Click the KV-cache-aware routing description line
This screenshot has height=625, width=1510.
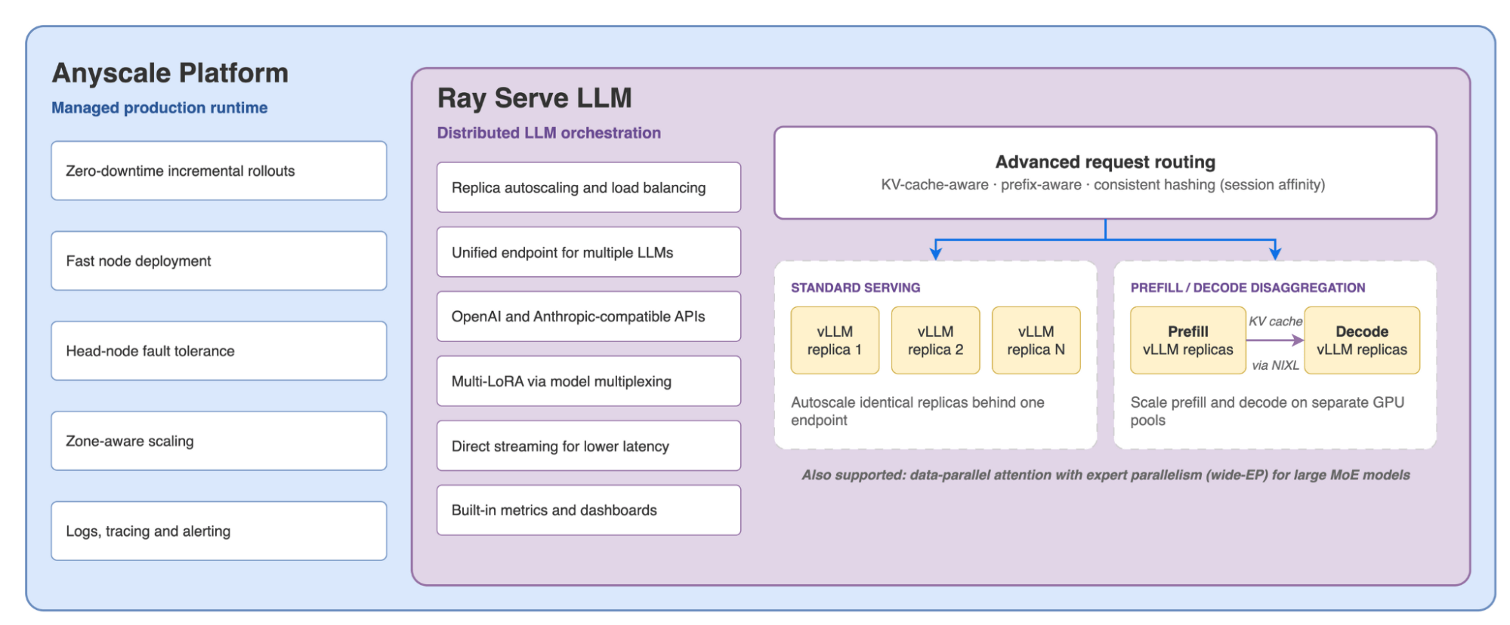click(1103, 185)
